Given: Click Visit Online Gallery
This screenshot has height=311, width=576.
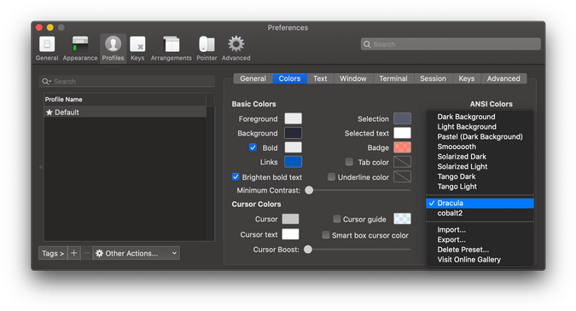Looking at the screenshot, I should pos(480,259).
